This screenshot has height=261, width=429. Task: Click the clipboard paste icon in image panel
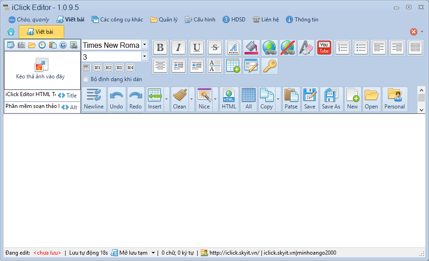tap(52, 45)
